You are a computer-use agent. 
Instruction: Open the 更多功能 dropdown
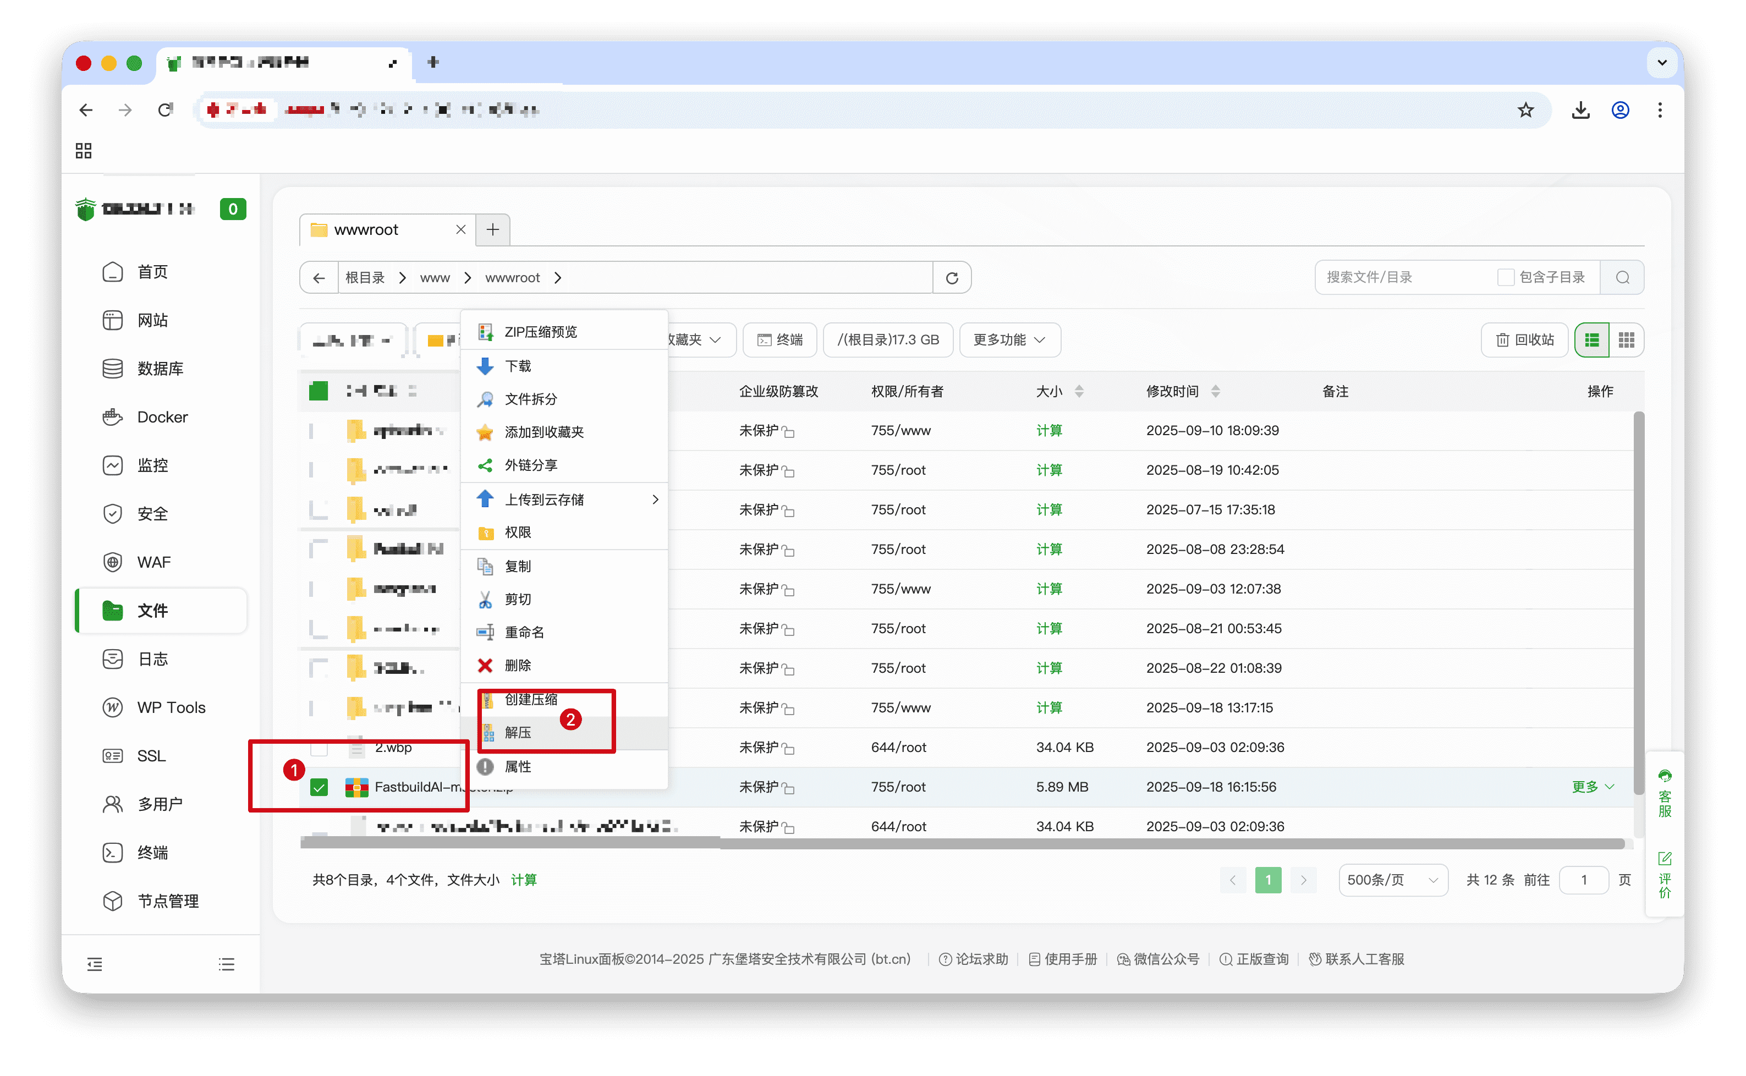tap(1009, 339)
